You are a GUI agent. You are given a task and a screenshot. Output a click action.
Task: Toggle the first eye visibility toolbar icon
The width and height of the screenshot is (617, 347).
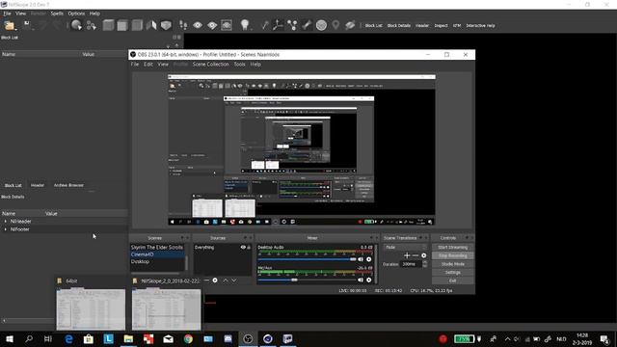198,26
